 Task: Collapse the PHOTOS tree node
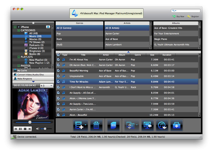point(19,66)
